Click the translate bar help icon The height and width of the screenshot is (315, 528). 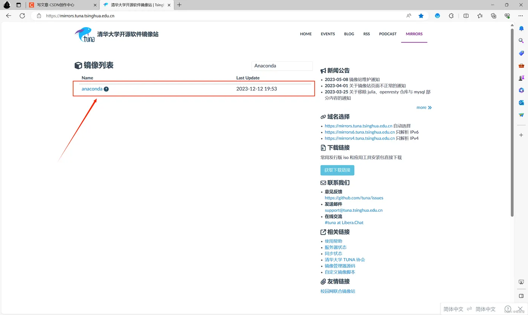point(508,309)
